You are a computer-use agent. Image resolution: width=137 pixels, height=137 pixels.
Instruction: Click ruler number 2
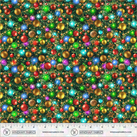click(22, 127)
